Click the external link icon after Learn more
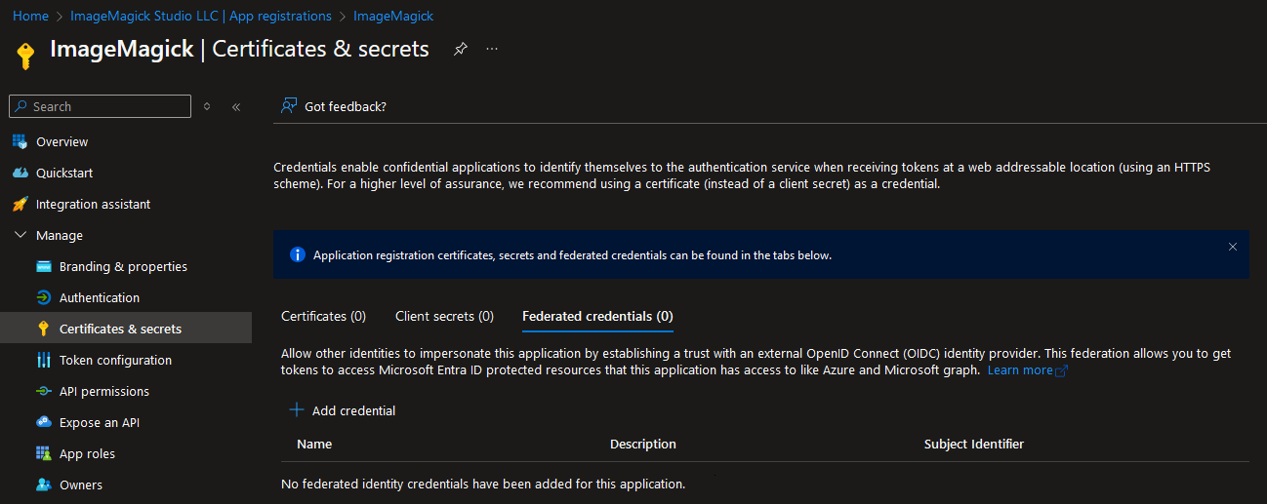This screenshot has width=1267, height=504. 1062,371
